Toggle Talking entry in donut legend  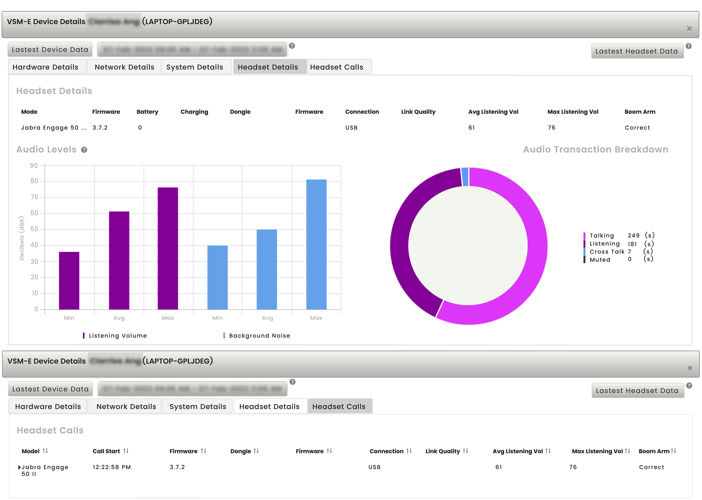602,235
